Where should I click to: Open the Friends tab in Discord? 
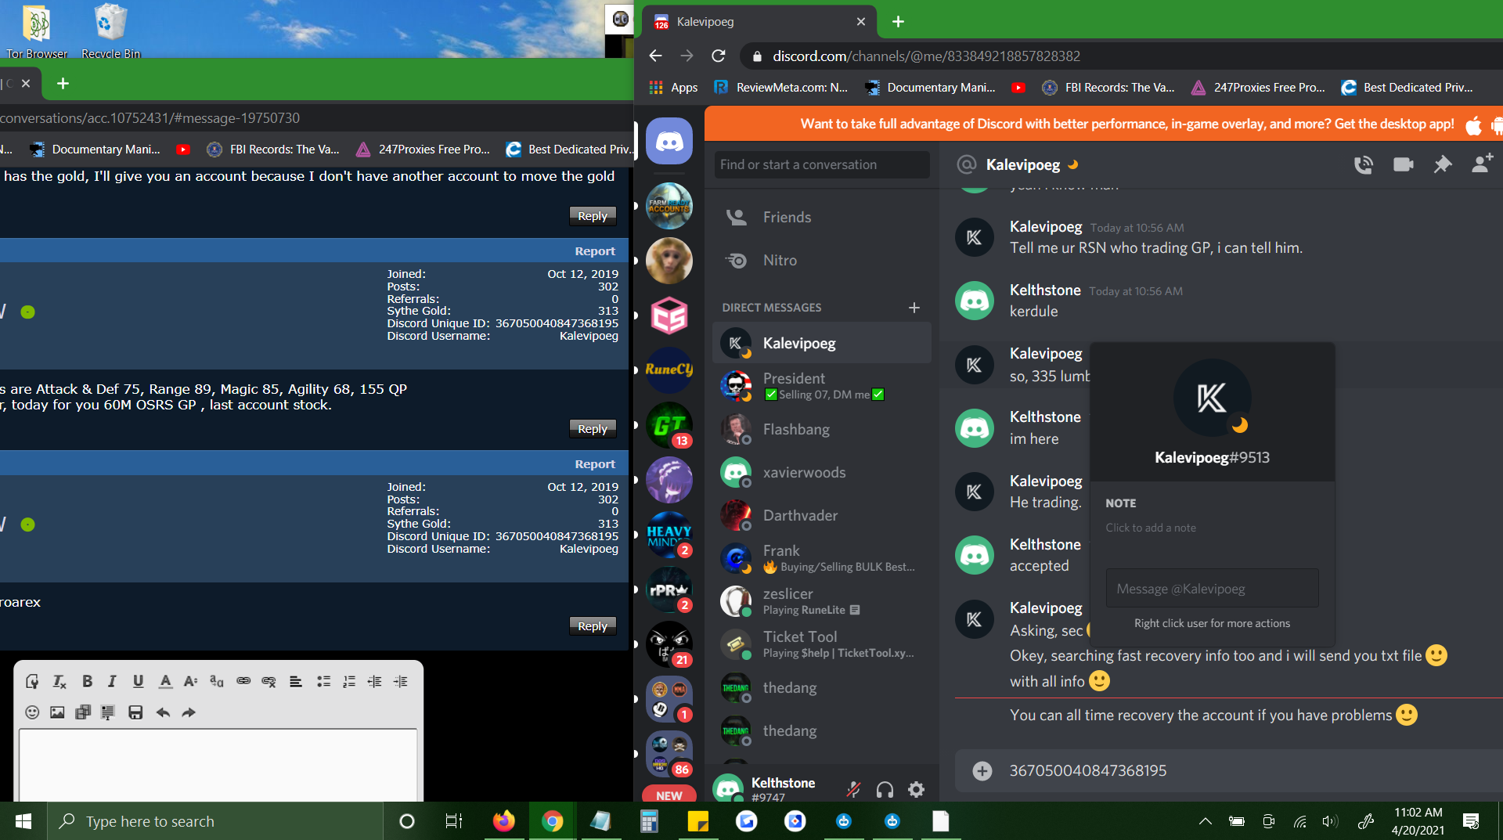[x=822, y=218]
